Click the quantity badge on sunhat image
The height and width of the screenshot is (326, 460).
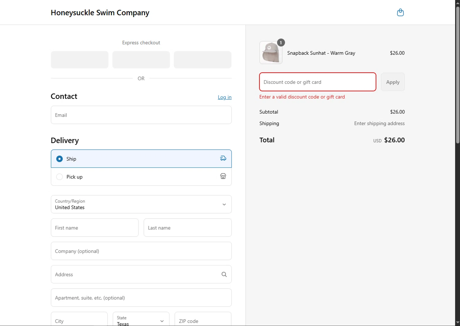pyautogui.click(x=281, y=43)
